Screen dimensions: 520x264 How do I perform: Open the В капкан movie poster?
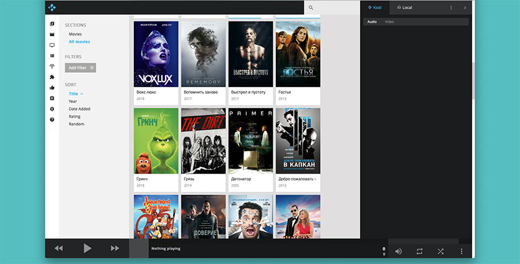pyautogui.click(x=298, y=141)
